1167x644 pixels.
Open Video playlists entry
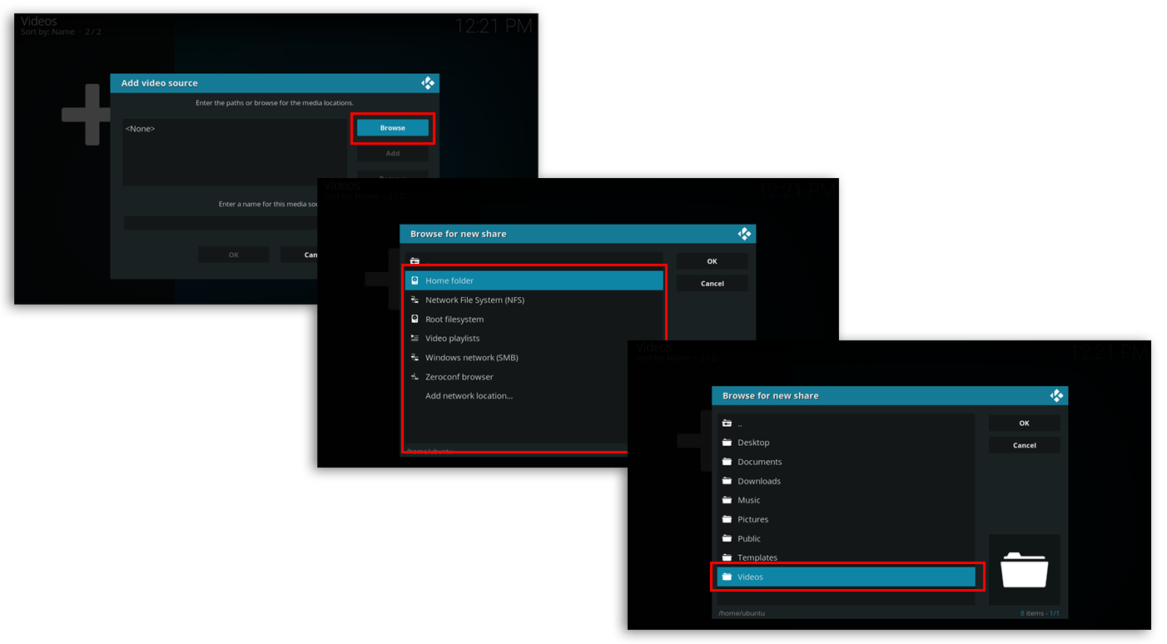[534, 338]
